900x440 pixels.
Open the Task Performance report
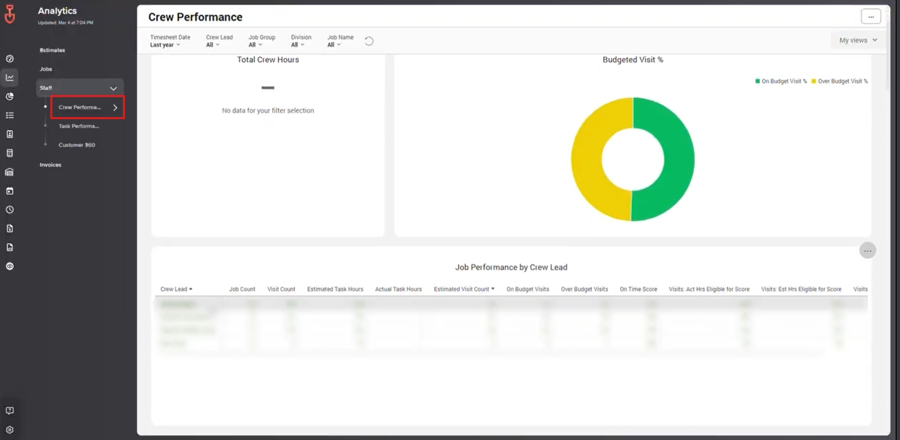pyautogui.click(x=78, y=126)
